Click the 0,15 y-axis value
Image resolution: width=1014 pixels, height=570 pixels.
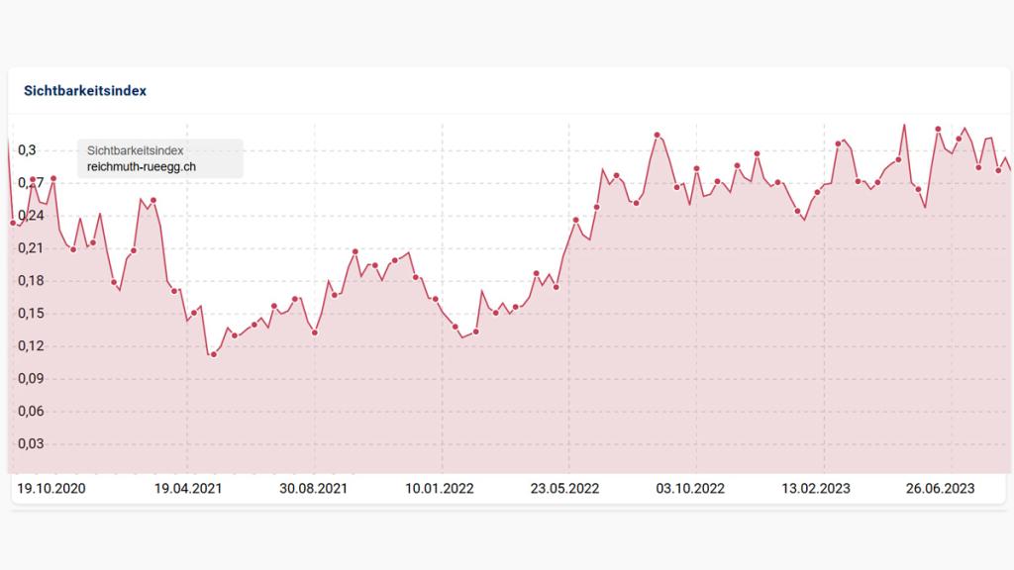point(30,314)
